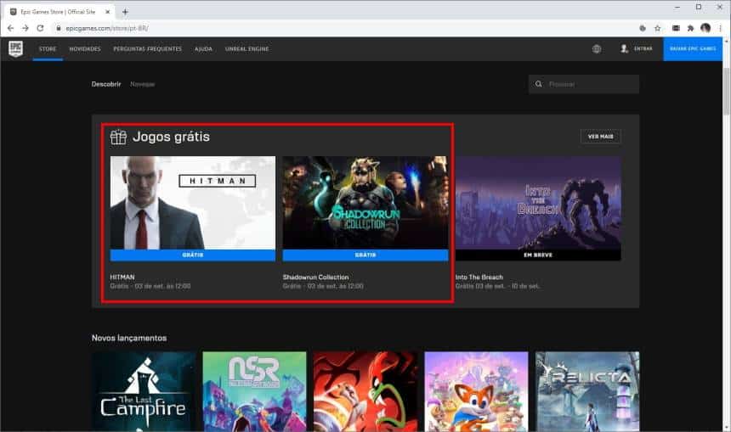Click the user profile icon beside ENTRAR

coord(624,48)
